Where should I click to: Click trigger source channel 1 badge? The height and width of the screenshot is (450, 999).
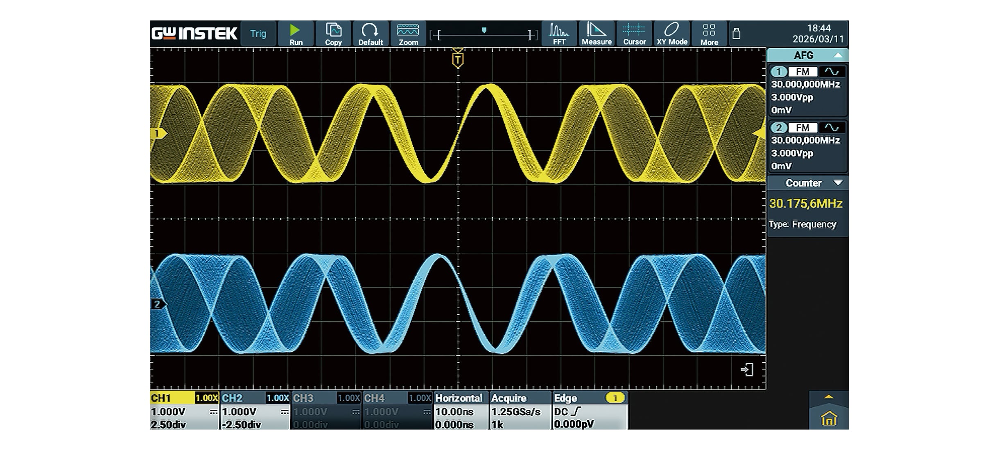tap(615, 398)
